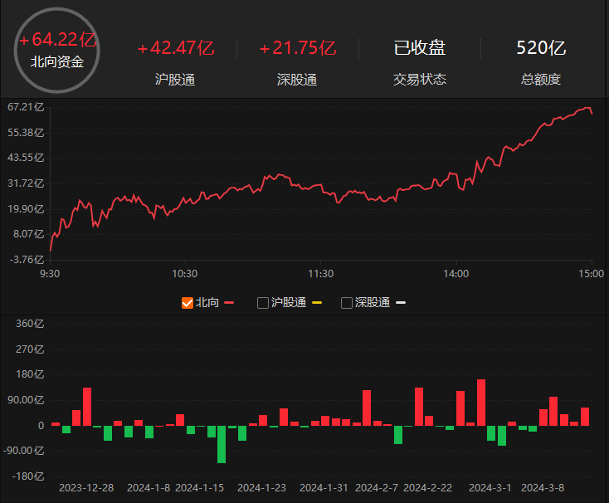Click the 2024-2-22 date label
The width and height of the screenshot is (609, 503).
pyautogui.click(x=427, y=488)
